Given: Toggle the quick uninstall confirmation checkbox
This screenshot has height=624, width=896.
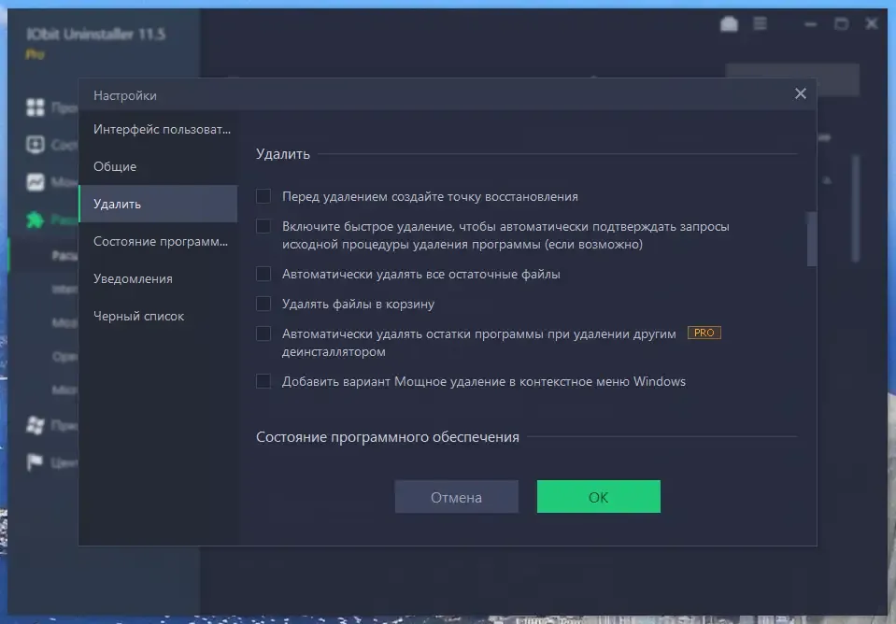Looking at the screenshot, I should [x=263, y=226].
